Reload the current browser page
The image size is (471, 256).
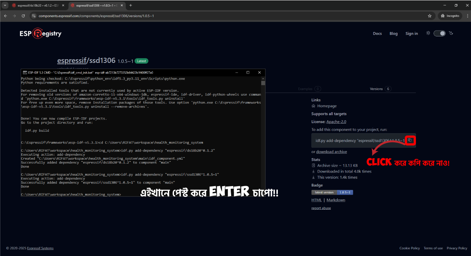pyautogui.click(x=23, y=16)
